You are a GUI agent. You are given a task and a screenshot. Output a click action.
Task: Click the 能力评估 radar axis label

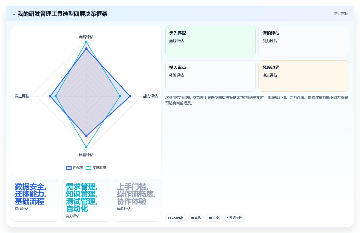point(150,96)
